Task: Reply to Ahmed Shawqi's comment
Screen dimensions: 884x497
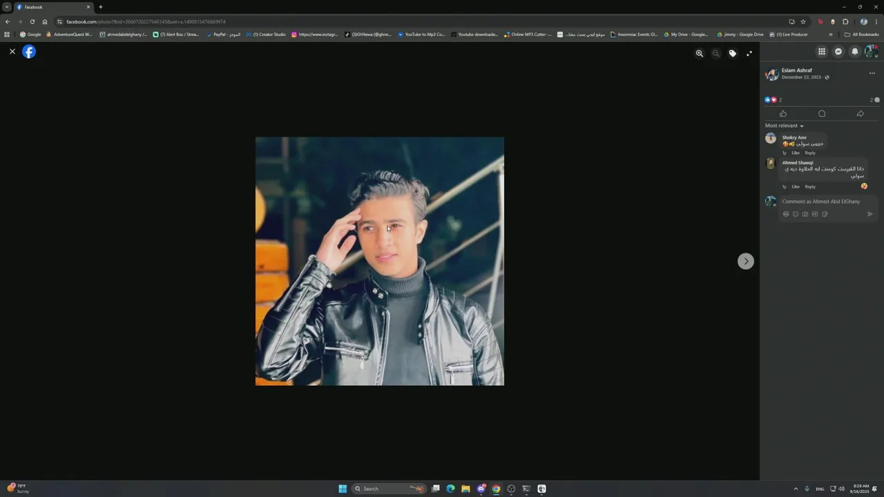Action: pos(810,186)
